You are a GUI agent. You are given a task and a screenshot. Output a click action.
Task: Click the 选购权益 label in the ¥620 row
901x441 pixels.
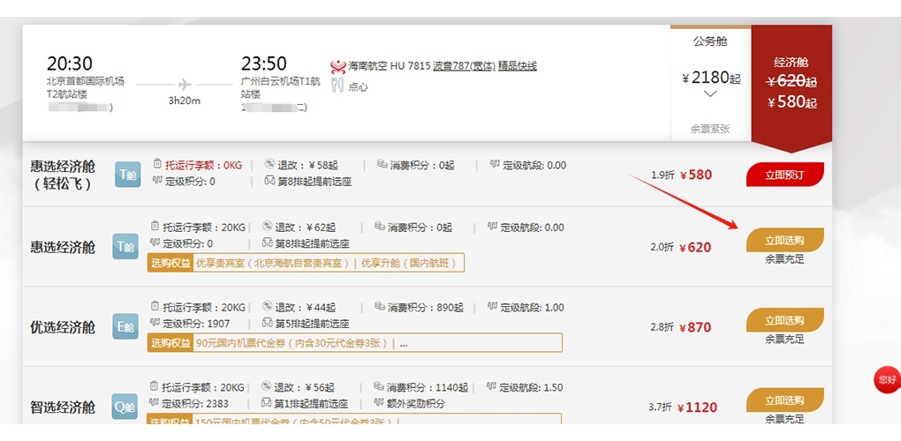[170, 263]
